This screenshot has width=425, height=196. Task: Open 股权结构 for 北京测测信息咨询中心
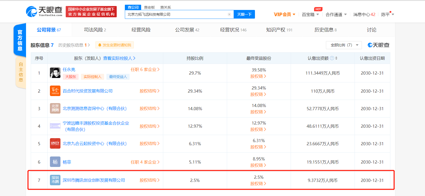(x=150, y=108)
